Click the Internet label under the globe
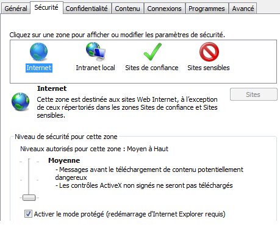The image size is (280, 225). pos(39,68)
